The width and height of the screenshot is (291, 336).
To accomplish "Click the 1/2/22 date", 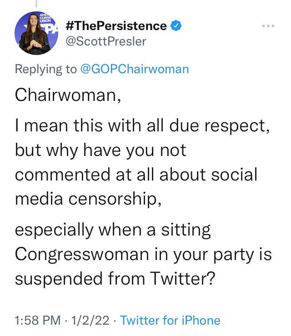I will [x=90, y=320].
